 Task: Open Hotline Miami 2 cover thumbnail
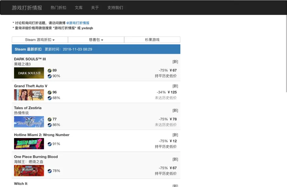[x=29, y=144]
